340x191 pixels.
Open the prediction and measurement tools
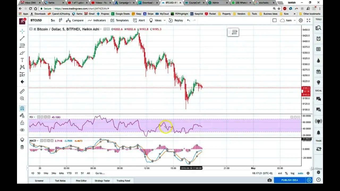[x=22, y=75]
